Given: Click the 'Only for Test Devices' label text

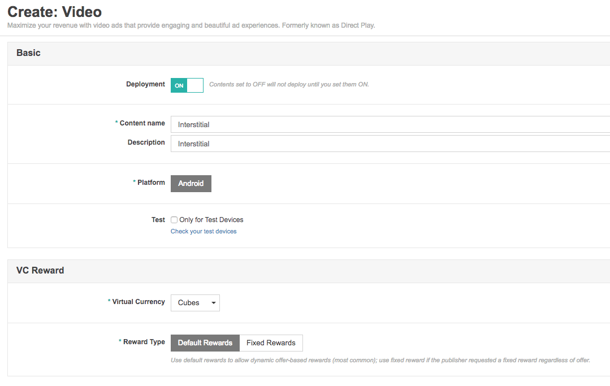Looking at the screenshot, I should tap(211, 220).
